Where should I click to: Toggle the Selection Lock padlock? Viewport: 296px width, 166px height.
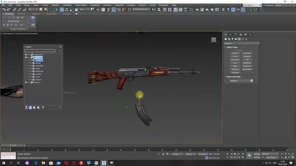pyautogui.click(x=163, y=154)
